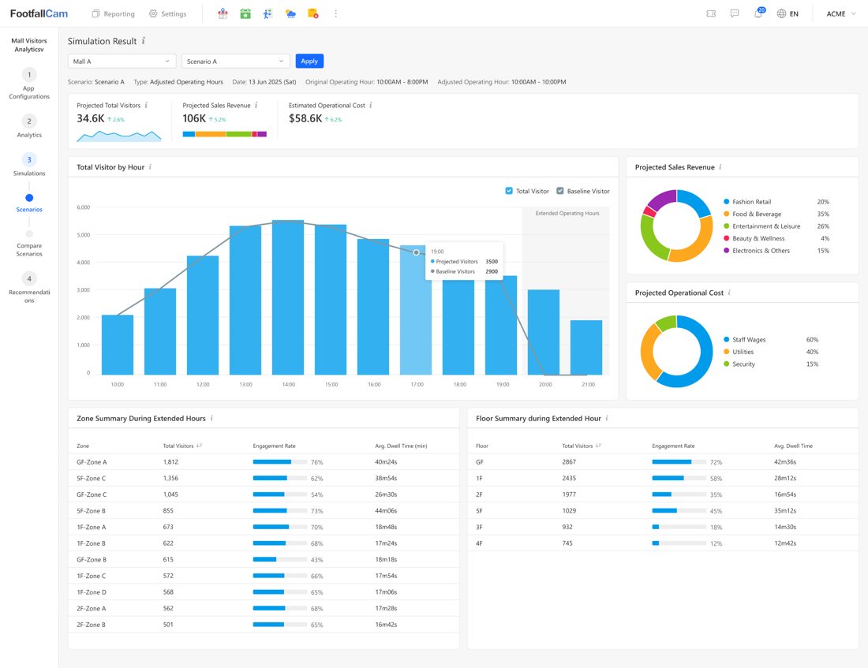The height and width of the screenshot is (668, 868).
Task: Click the Projected Operational Cost donut chart
Action: tap(676, 352)
